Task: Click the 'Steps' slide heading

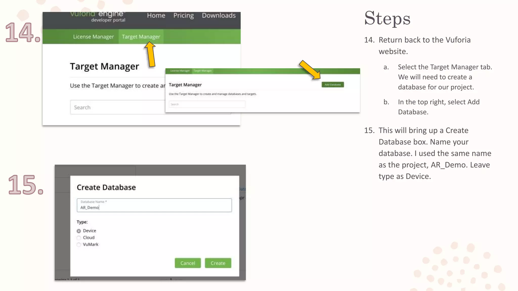Action: (x=387, y=18)
